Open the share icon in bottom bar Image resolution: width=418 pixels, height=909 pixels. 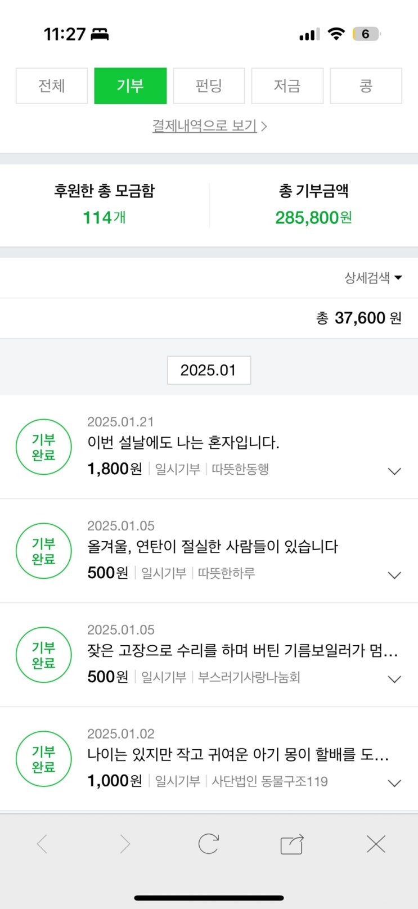point(292,844)
